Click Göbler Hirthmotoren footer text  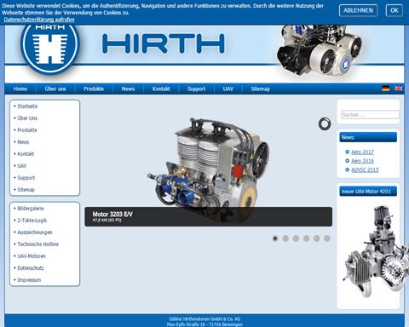pyautogui.click(x=204, y=319)
